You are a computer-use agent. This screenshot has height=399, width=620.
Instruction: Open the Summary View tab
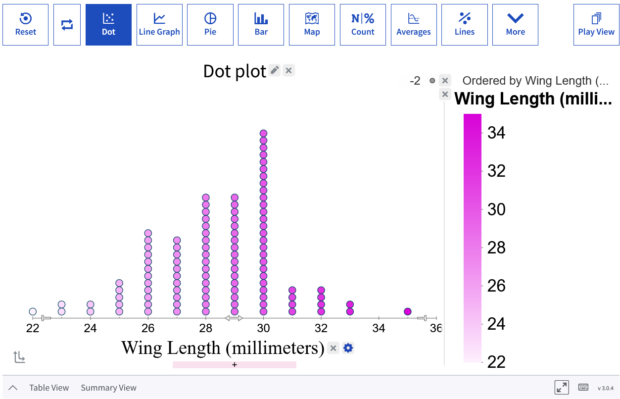coord(108,388)
